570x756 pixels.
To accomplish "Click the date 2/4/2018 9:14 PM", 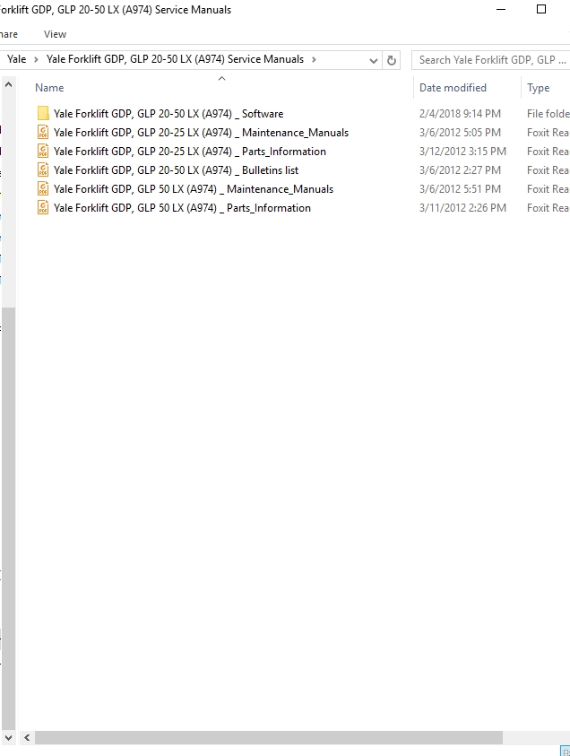I will pos(460,114).
